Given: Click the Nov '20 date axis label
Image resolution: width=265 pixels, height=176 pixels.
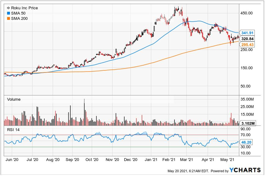Looking at the screenshot, I should [x=112, y=160].
